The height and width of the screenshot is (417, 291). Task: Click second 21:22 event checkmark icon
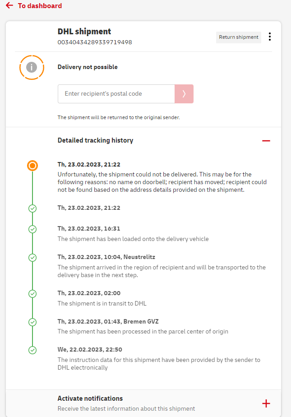[x=32, y=208]
